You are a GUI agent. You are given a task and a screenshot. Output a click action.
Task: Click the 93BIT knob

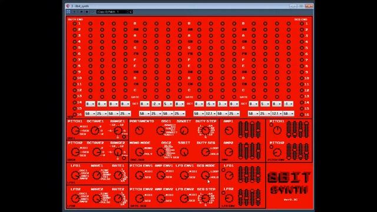(x=184, y=152)
